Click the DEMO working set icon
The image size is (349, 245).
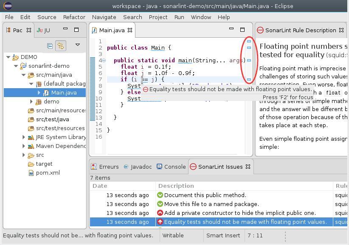tap(15, 57)
